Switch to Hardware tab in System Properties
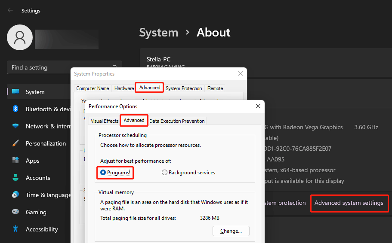Screen dimensions: 392x243 tap(124, 88)
